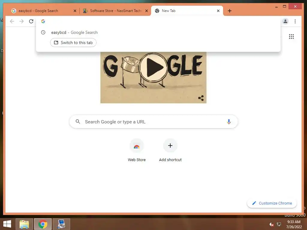Screen dimensions: 307x230
Task: Share the Google doodle
Action: coord(201,98)
